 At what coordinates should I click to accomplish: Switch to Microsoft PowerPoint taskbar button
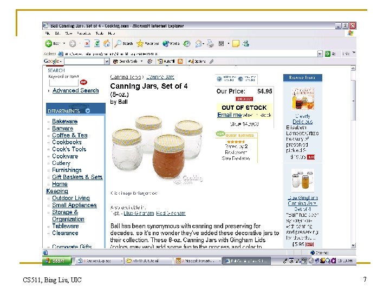pos(198,261)
